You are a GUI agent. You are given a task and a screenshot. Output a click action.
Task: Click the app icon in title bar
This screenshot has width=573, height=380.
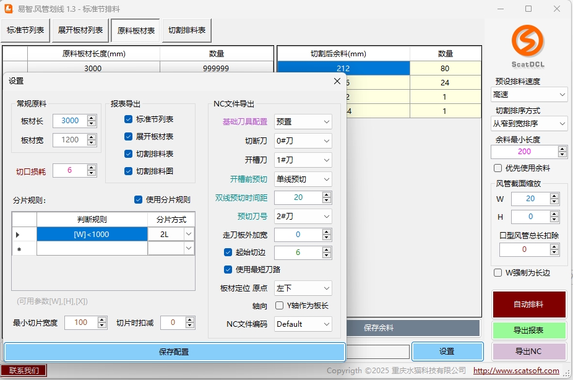click(9, 9)
